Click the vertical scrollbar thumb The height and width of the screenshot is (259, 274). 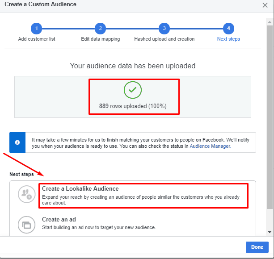pyautogui.click(x=270, y=117)
